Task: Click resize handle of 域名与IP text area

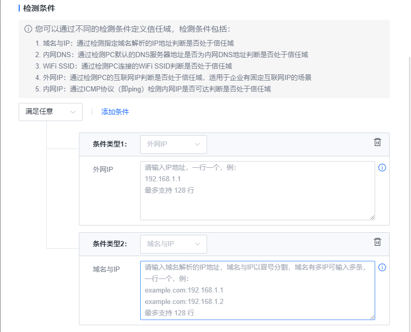Action: coord(372,317)
